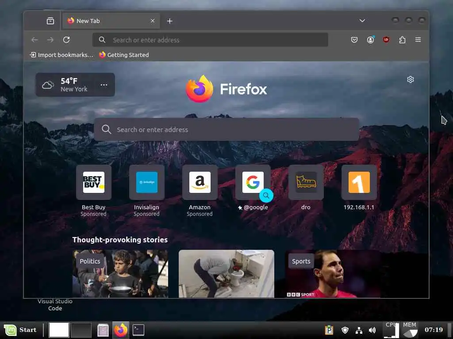The height and width of the screenshot is (339, 453).
Task: Click the Thought-provoking stories heading
Action: coord(120,240)
